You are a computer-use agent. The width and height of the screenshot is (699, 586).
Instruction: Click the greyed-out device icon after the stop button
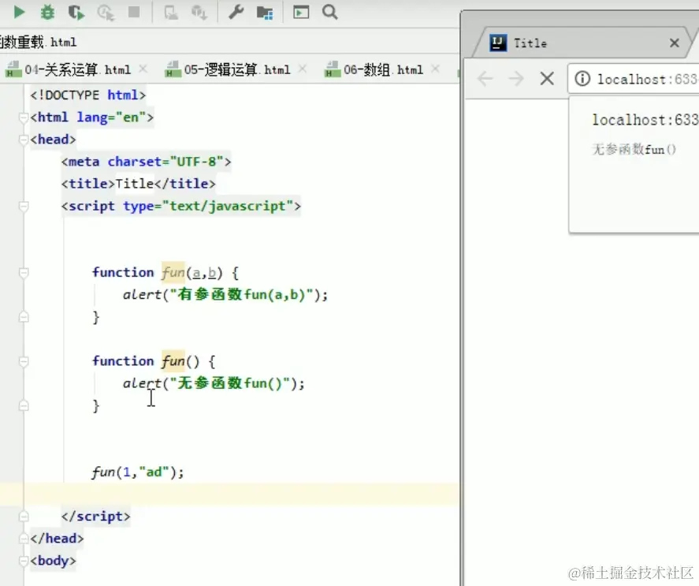click(x=171, y=13)
